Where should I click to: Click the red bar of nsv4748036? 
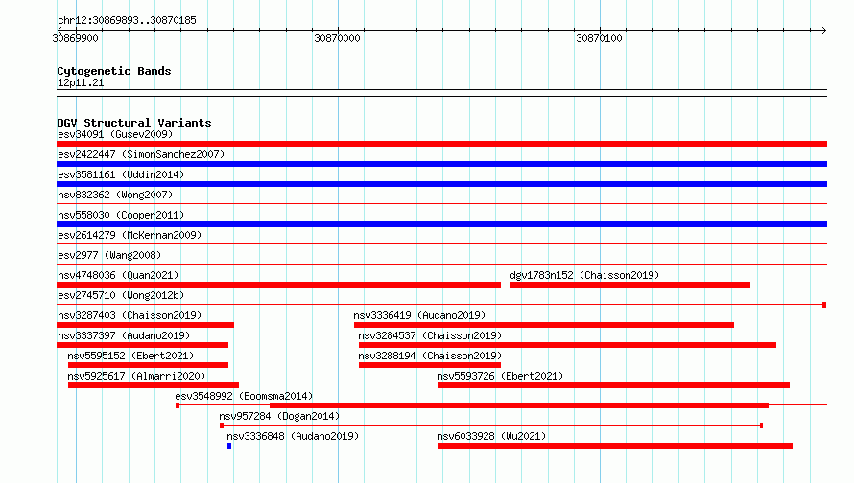point(279,285)
